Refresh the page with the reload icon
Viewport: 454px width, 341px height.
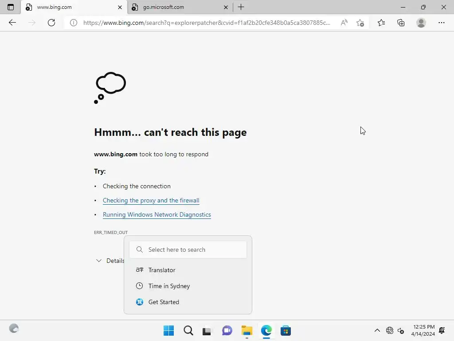[51, 23]
